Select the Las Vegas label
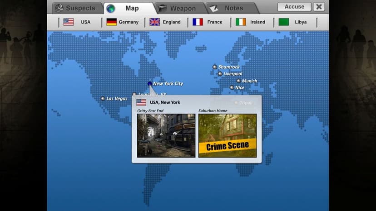Screen dimensions: 376x211 117,99
